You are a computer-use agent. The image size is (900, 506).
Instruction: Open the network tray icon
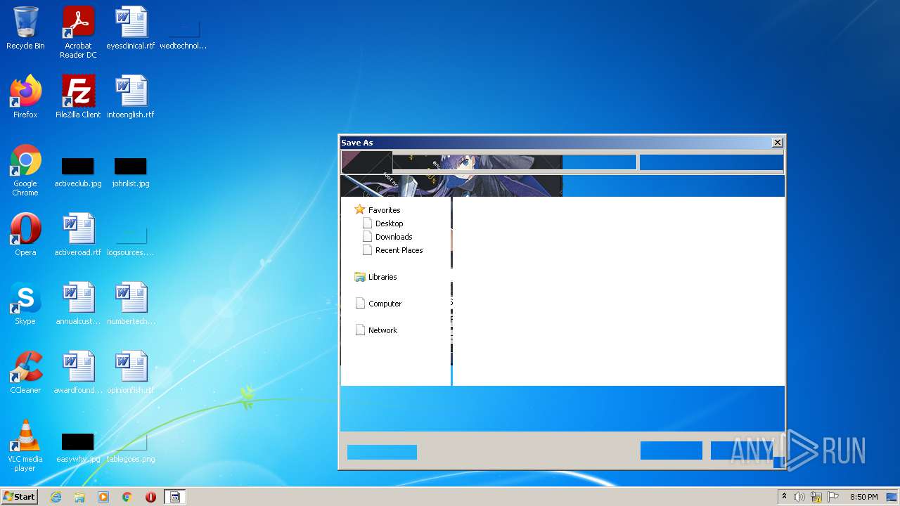click(x=816, y=497)
